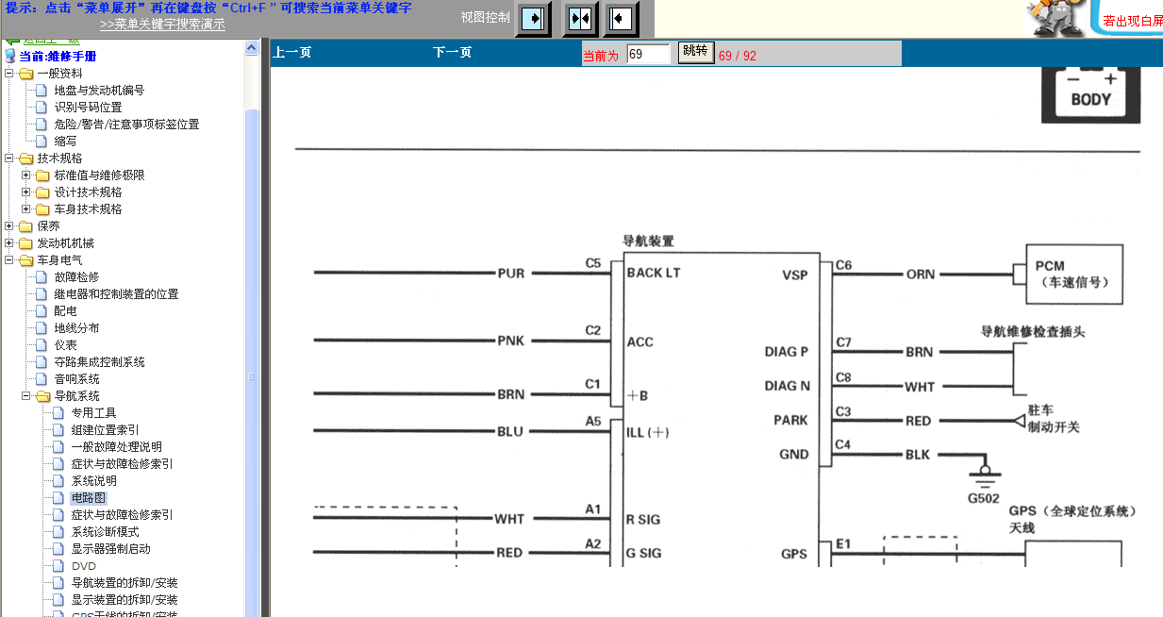Click the open folder icon of 车身电气
Screen dimensions: 1163x617
click(25, 260)
